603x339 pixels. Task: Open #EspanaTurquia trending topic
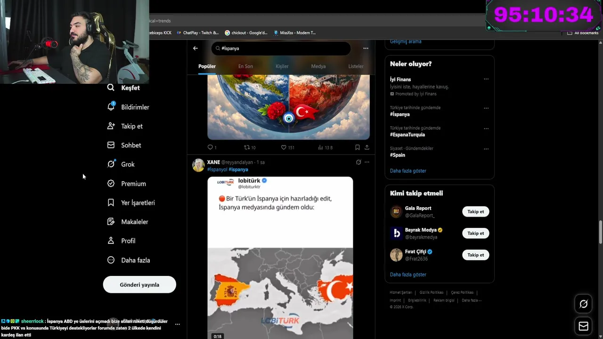coord(407,135)
